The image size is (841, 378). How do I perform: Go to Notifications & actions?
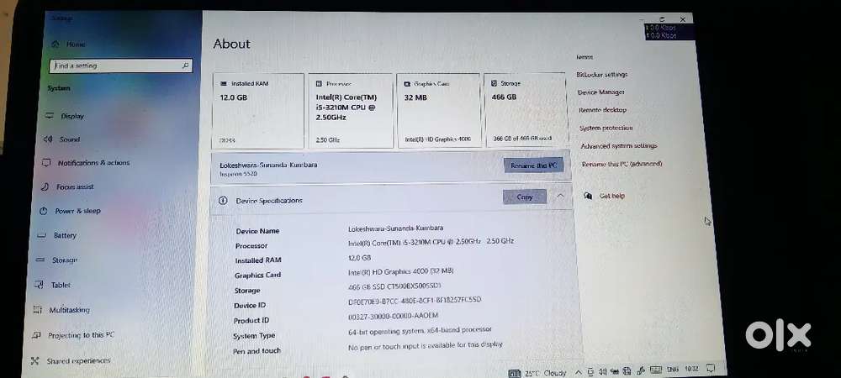pyautogui.click(x=93, y=163)
